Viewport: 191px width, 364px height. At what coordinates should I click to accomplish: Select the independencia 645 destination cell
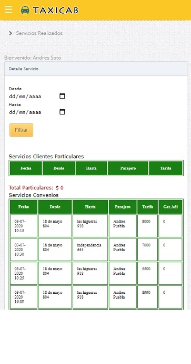point(91,250)
